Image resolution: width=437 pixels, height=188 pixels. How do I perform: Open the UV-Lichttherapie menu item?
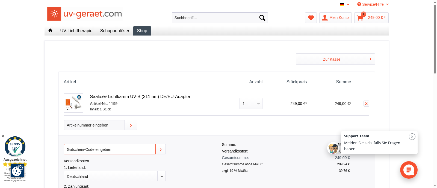point(76,31)
